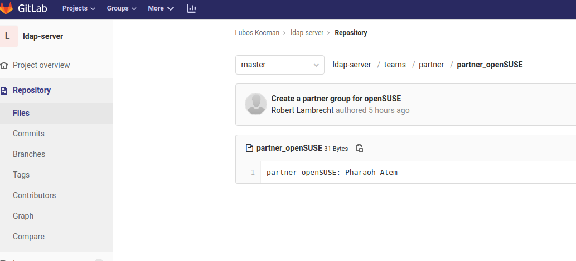Click Robert Lambrecht's avatar image
Screen dimensions: 576x261
(256, 104)
